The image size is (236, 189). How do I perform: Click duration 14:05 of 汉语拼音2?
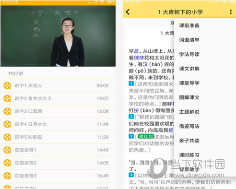pyautogui.click(x=103, y=163)
